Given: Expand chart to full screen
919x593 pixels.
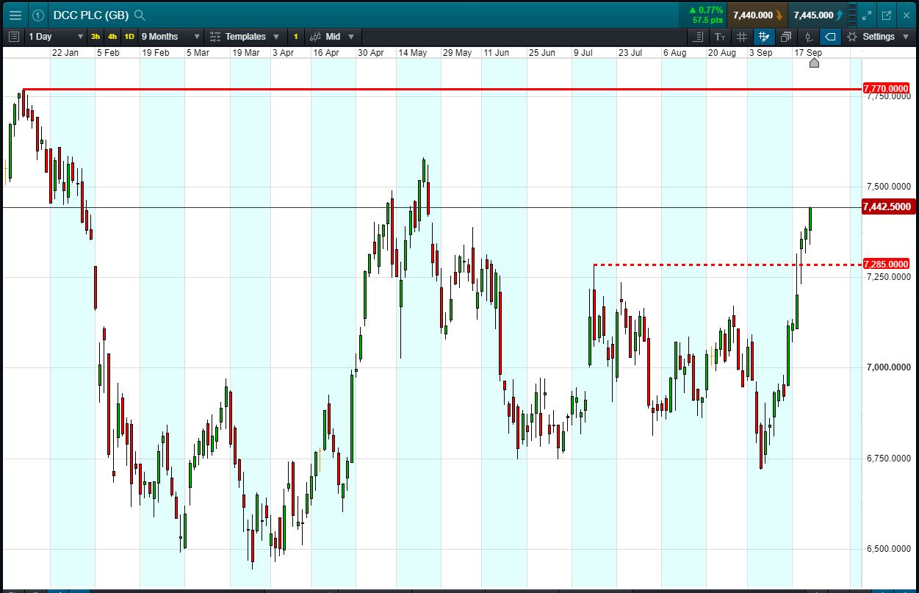Looking at the screenshot, I should click(x=867, y=15).
